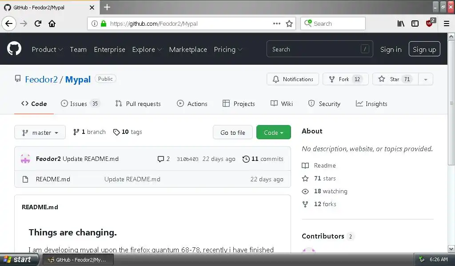Open the browser home page icon
455x266 pixels.
click(x=52, y=23)
